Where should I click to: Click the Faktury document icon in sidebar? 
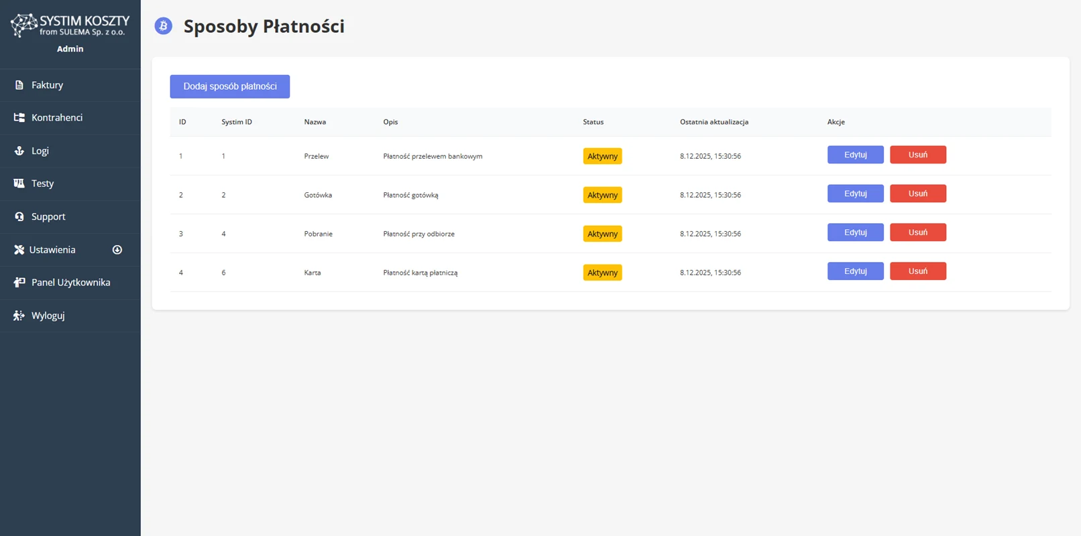coord(19,85)
